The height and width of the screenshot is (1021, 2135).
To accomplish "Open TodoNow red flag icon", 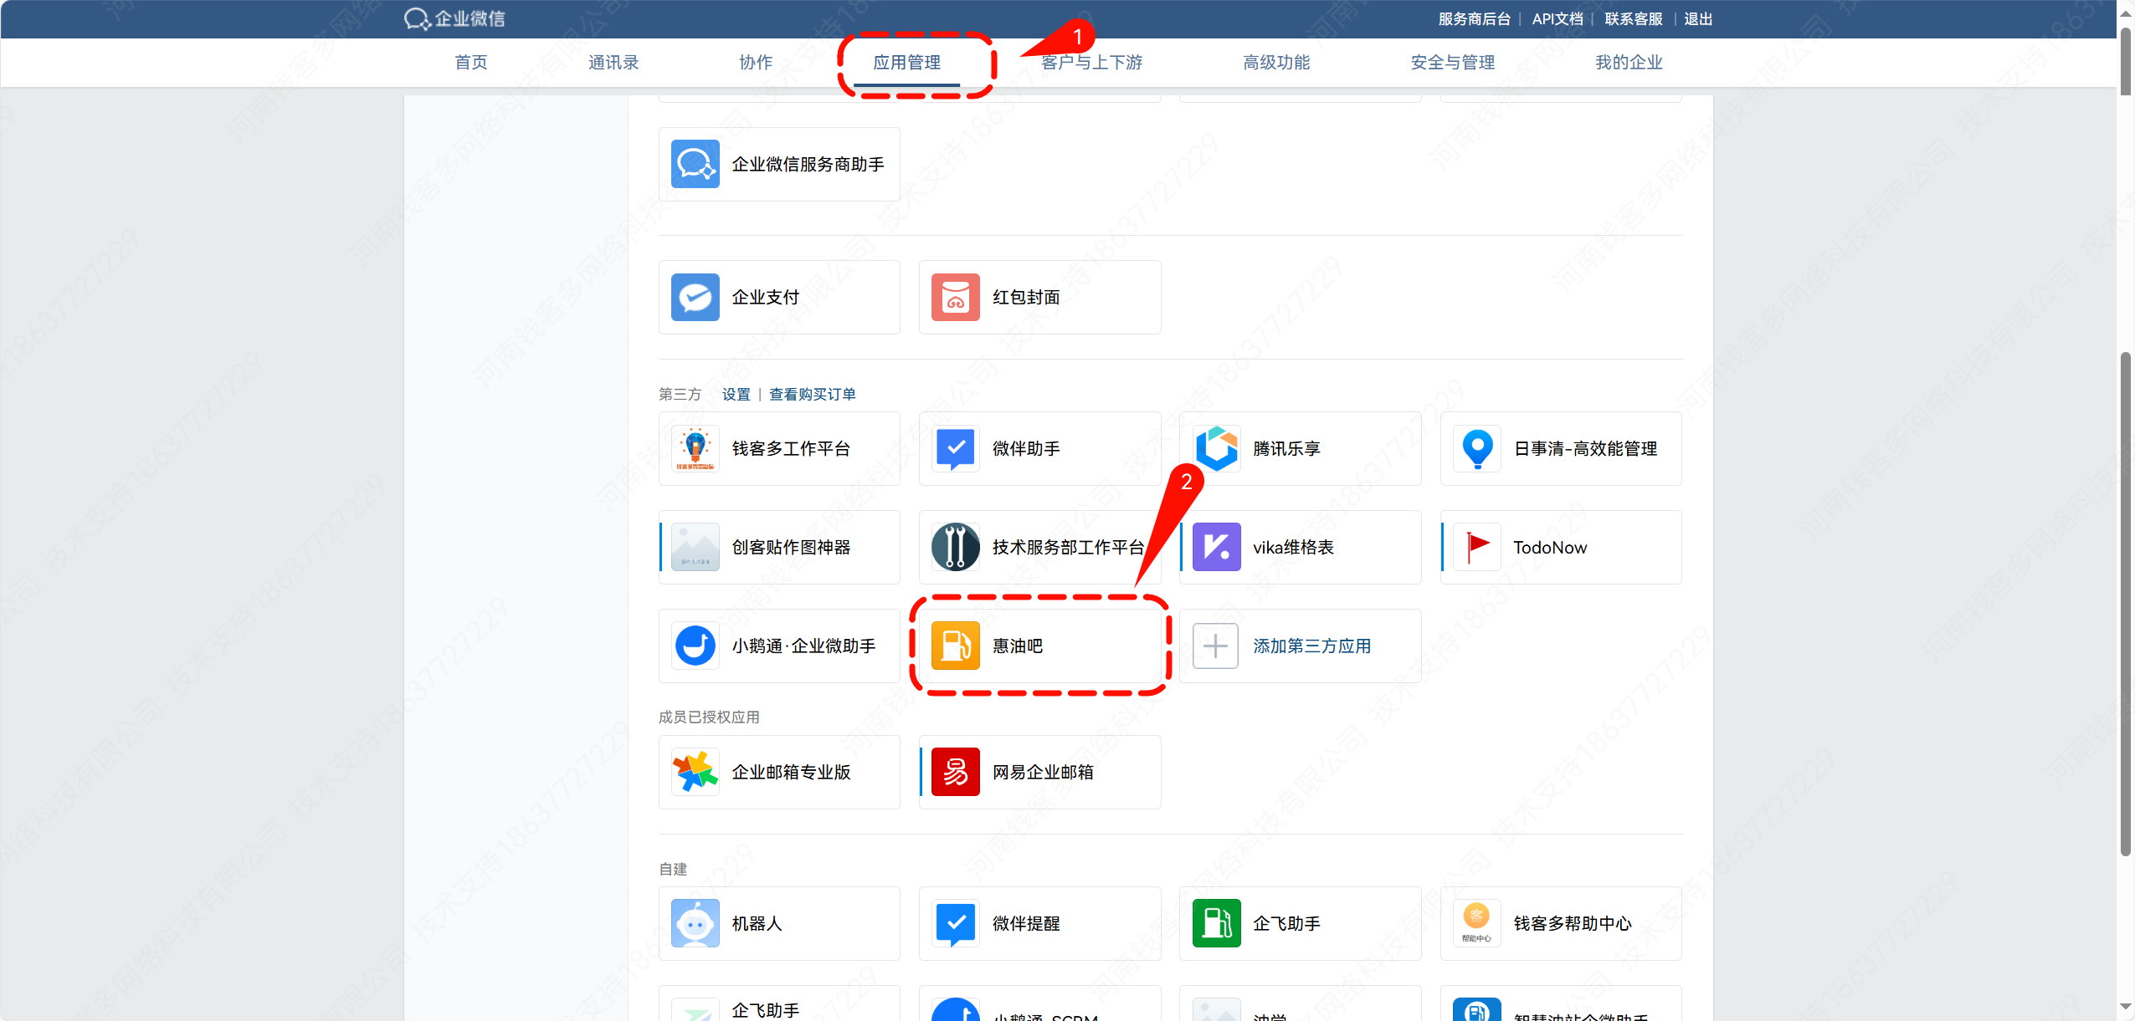I will (x=1476, y=547).
